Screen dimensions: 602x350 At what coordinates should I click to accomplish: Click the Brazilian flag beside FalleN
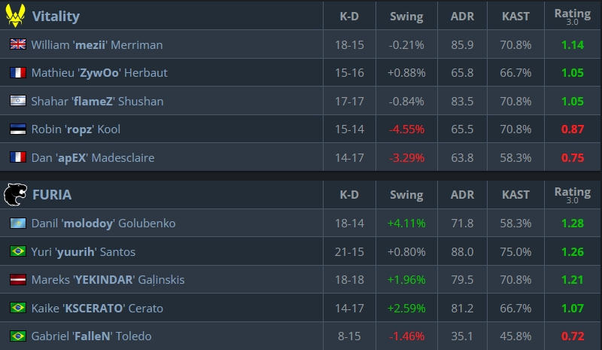coord(17,336)
